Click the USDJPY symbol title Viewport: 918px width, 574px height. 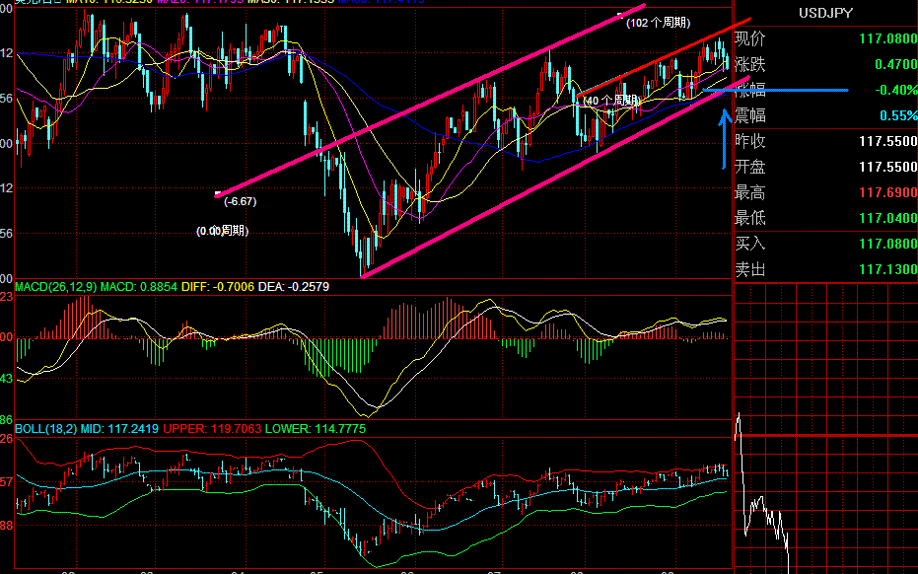[x=825, y=13]
